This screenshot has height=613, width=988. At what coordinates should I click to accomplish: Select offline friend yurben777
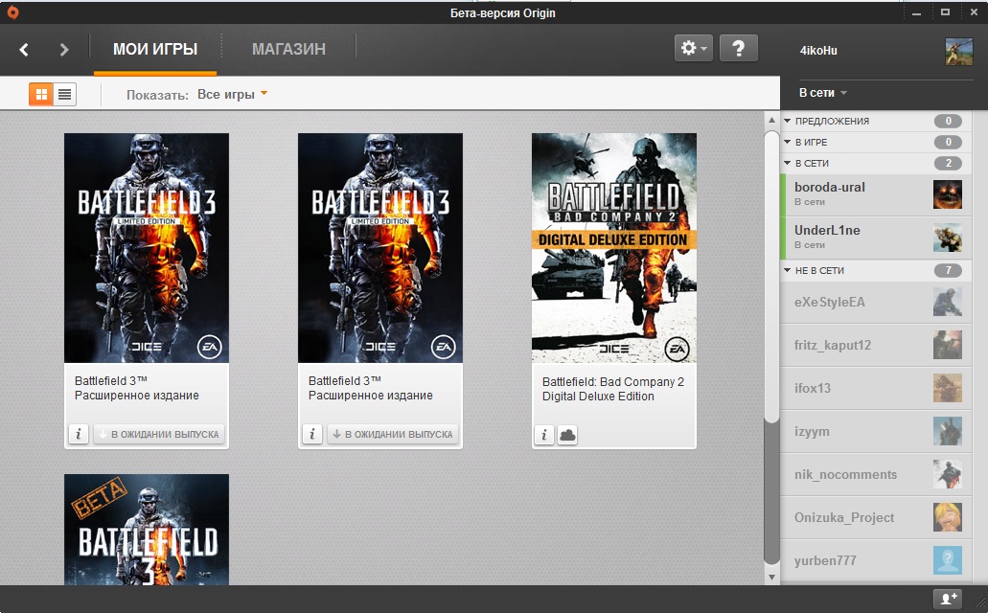tap(875, 560)
